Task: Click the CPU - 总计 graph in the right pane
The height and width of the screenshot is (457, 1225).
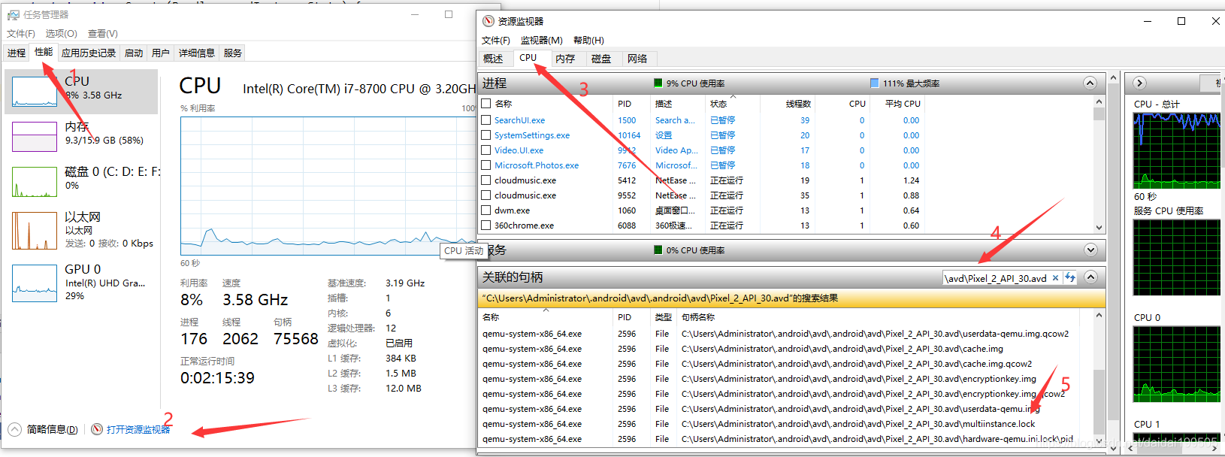Action: (1176, 150)
